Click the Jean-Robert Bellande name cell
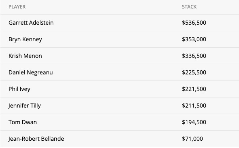 (36, 139)
